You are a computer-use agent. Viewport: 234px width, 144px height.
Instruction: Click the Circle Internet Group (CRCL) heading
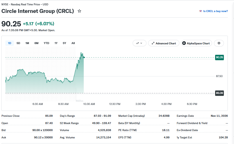coord(38,11)
